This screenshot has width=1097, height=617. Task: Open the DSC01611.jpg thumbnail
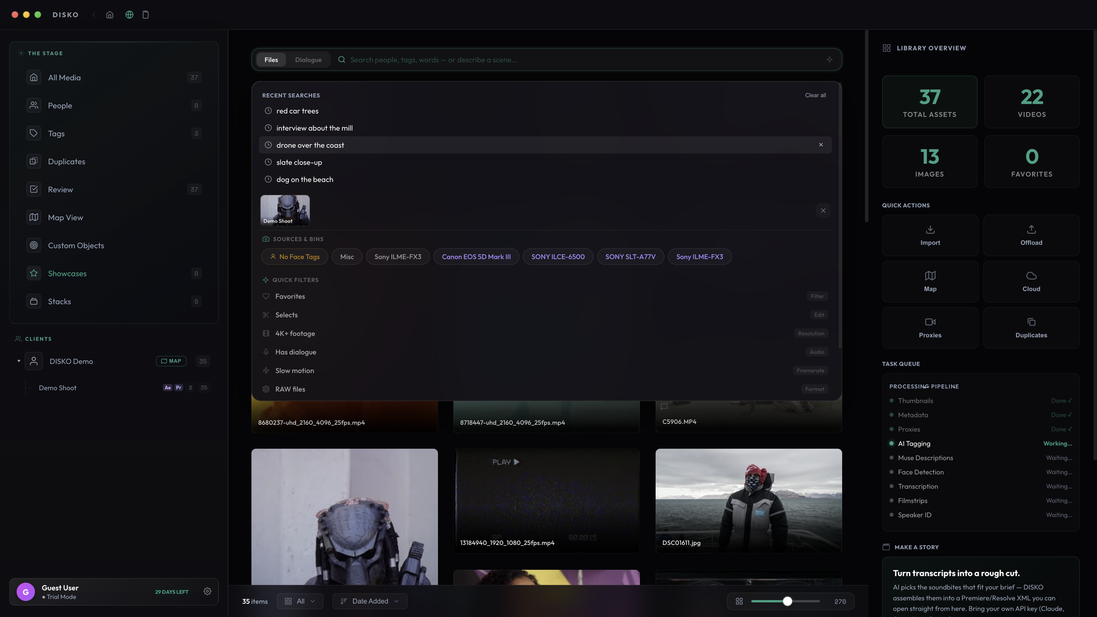point(749,501)
